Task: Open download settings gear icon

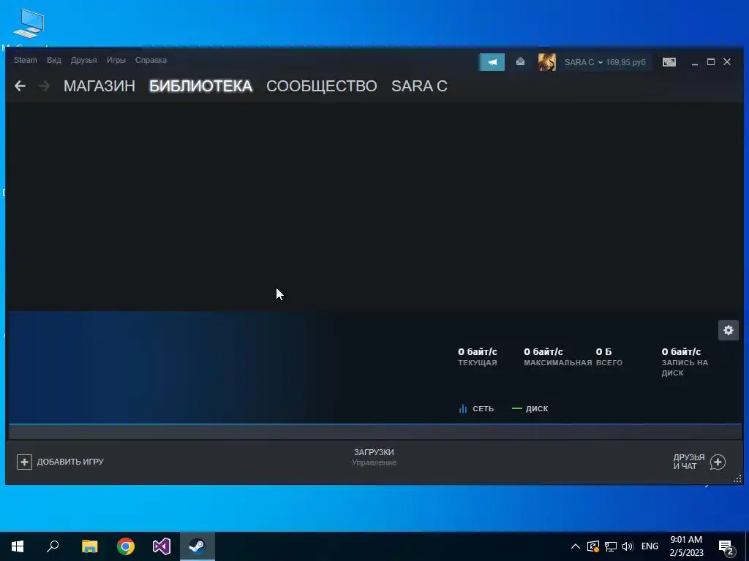Action: [729, 330]
